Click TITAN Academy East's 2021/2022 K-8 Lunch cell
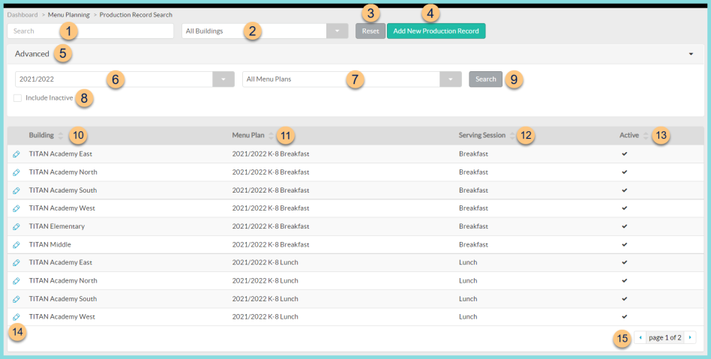Screen dimensions: 711x359 click(265, 262)
